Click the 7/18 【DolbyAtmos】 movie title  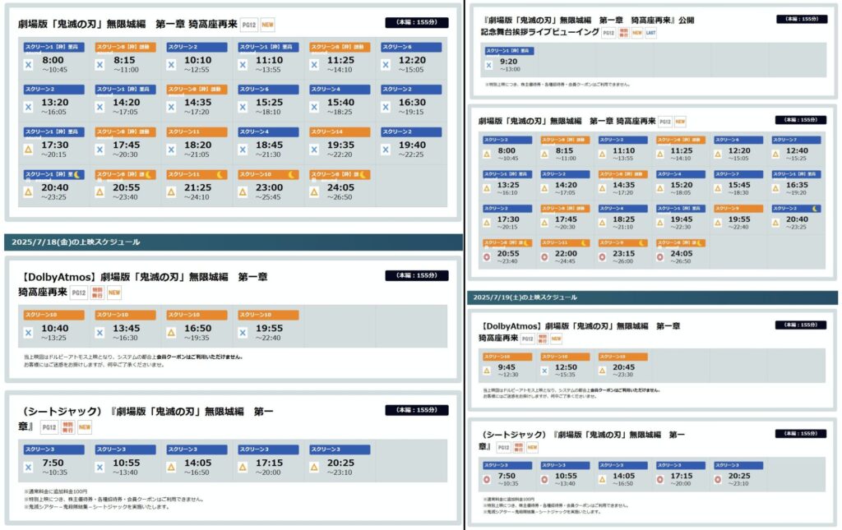(143, 284)
